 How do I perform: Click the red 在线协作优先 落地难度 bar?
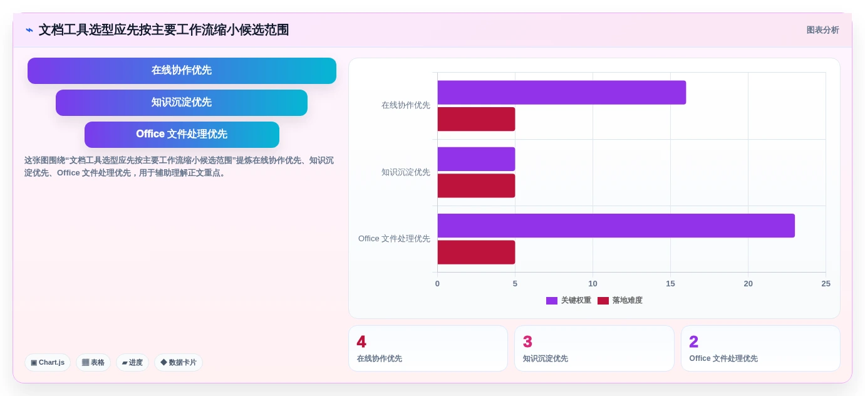[x=476, y=119]
